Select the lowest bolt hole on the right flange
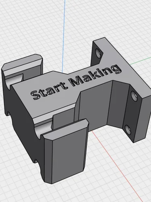The width and height of the screenshot is (151, 202). tap(128, 130)
